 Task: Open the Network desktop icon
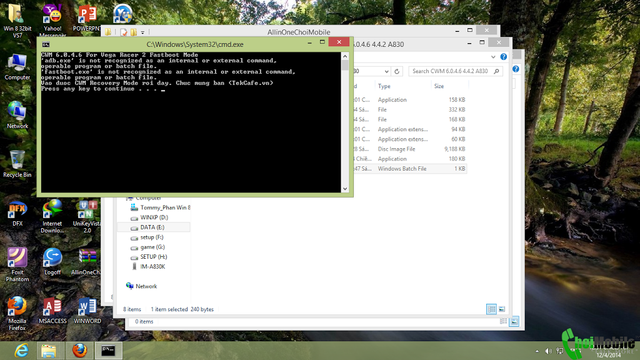(17, 116)
